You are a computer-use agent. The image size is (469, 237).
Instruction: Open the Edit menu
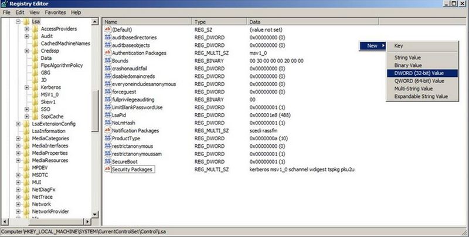point(20,12)
